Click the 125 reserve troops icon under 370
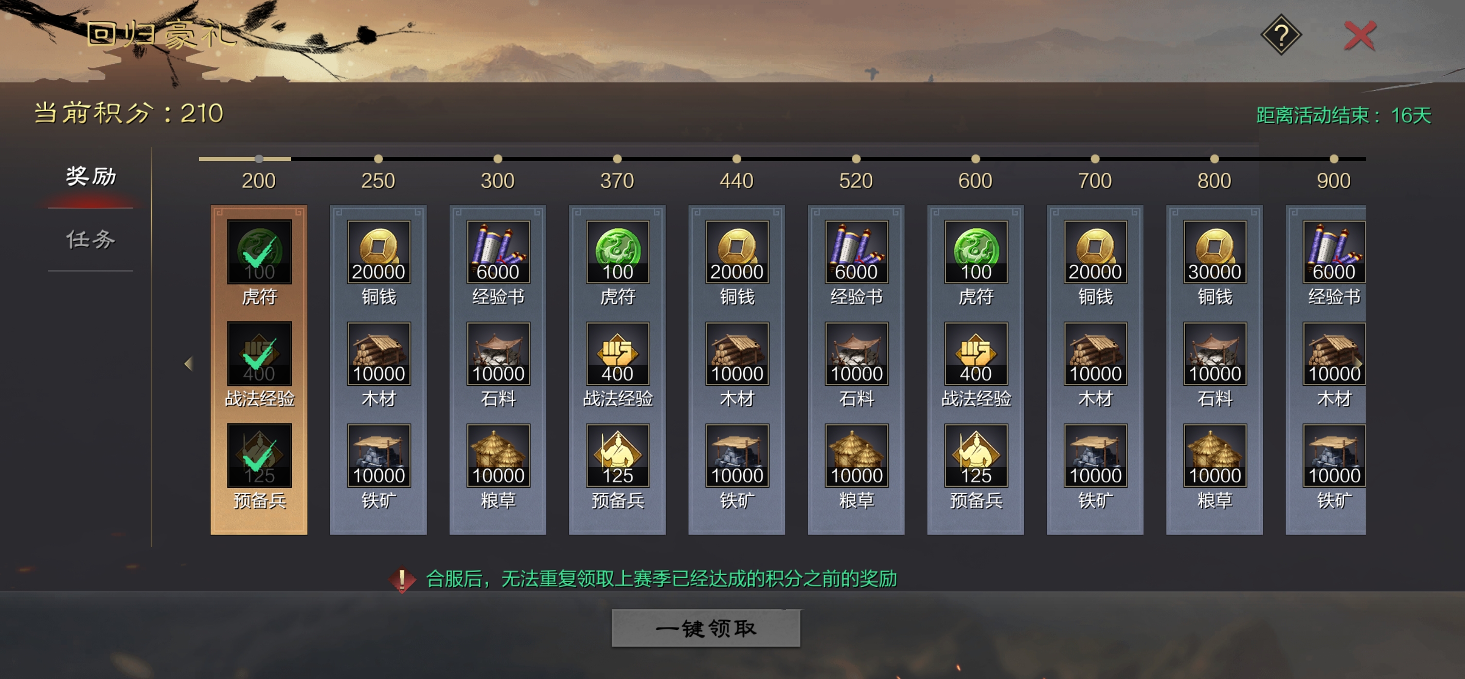 (618, 456)
